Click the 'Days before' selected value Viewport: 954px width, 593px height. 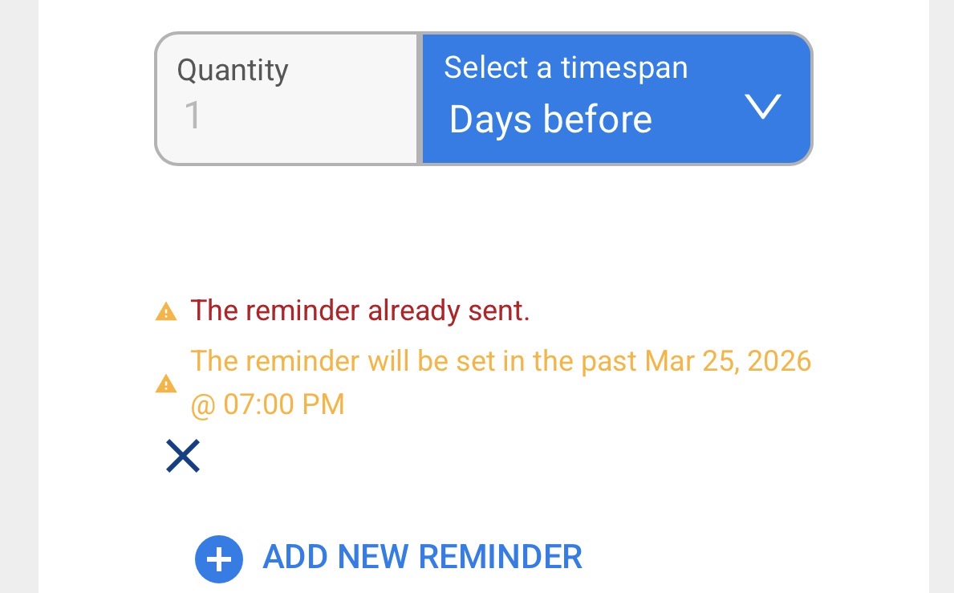550,120
